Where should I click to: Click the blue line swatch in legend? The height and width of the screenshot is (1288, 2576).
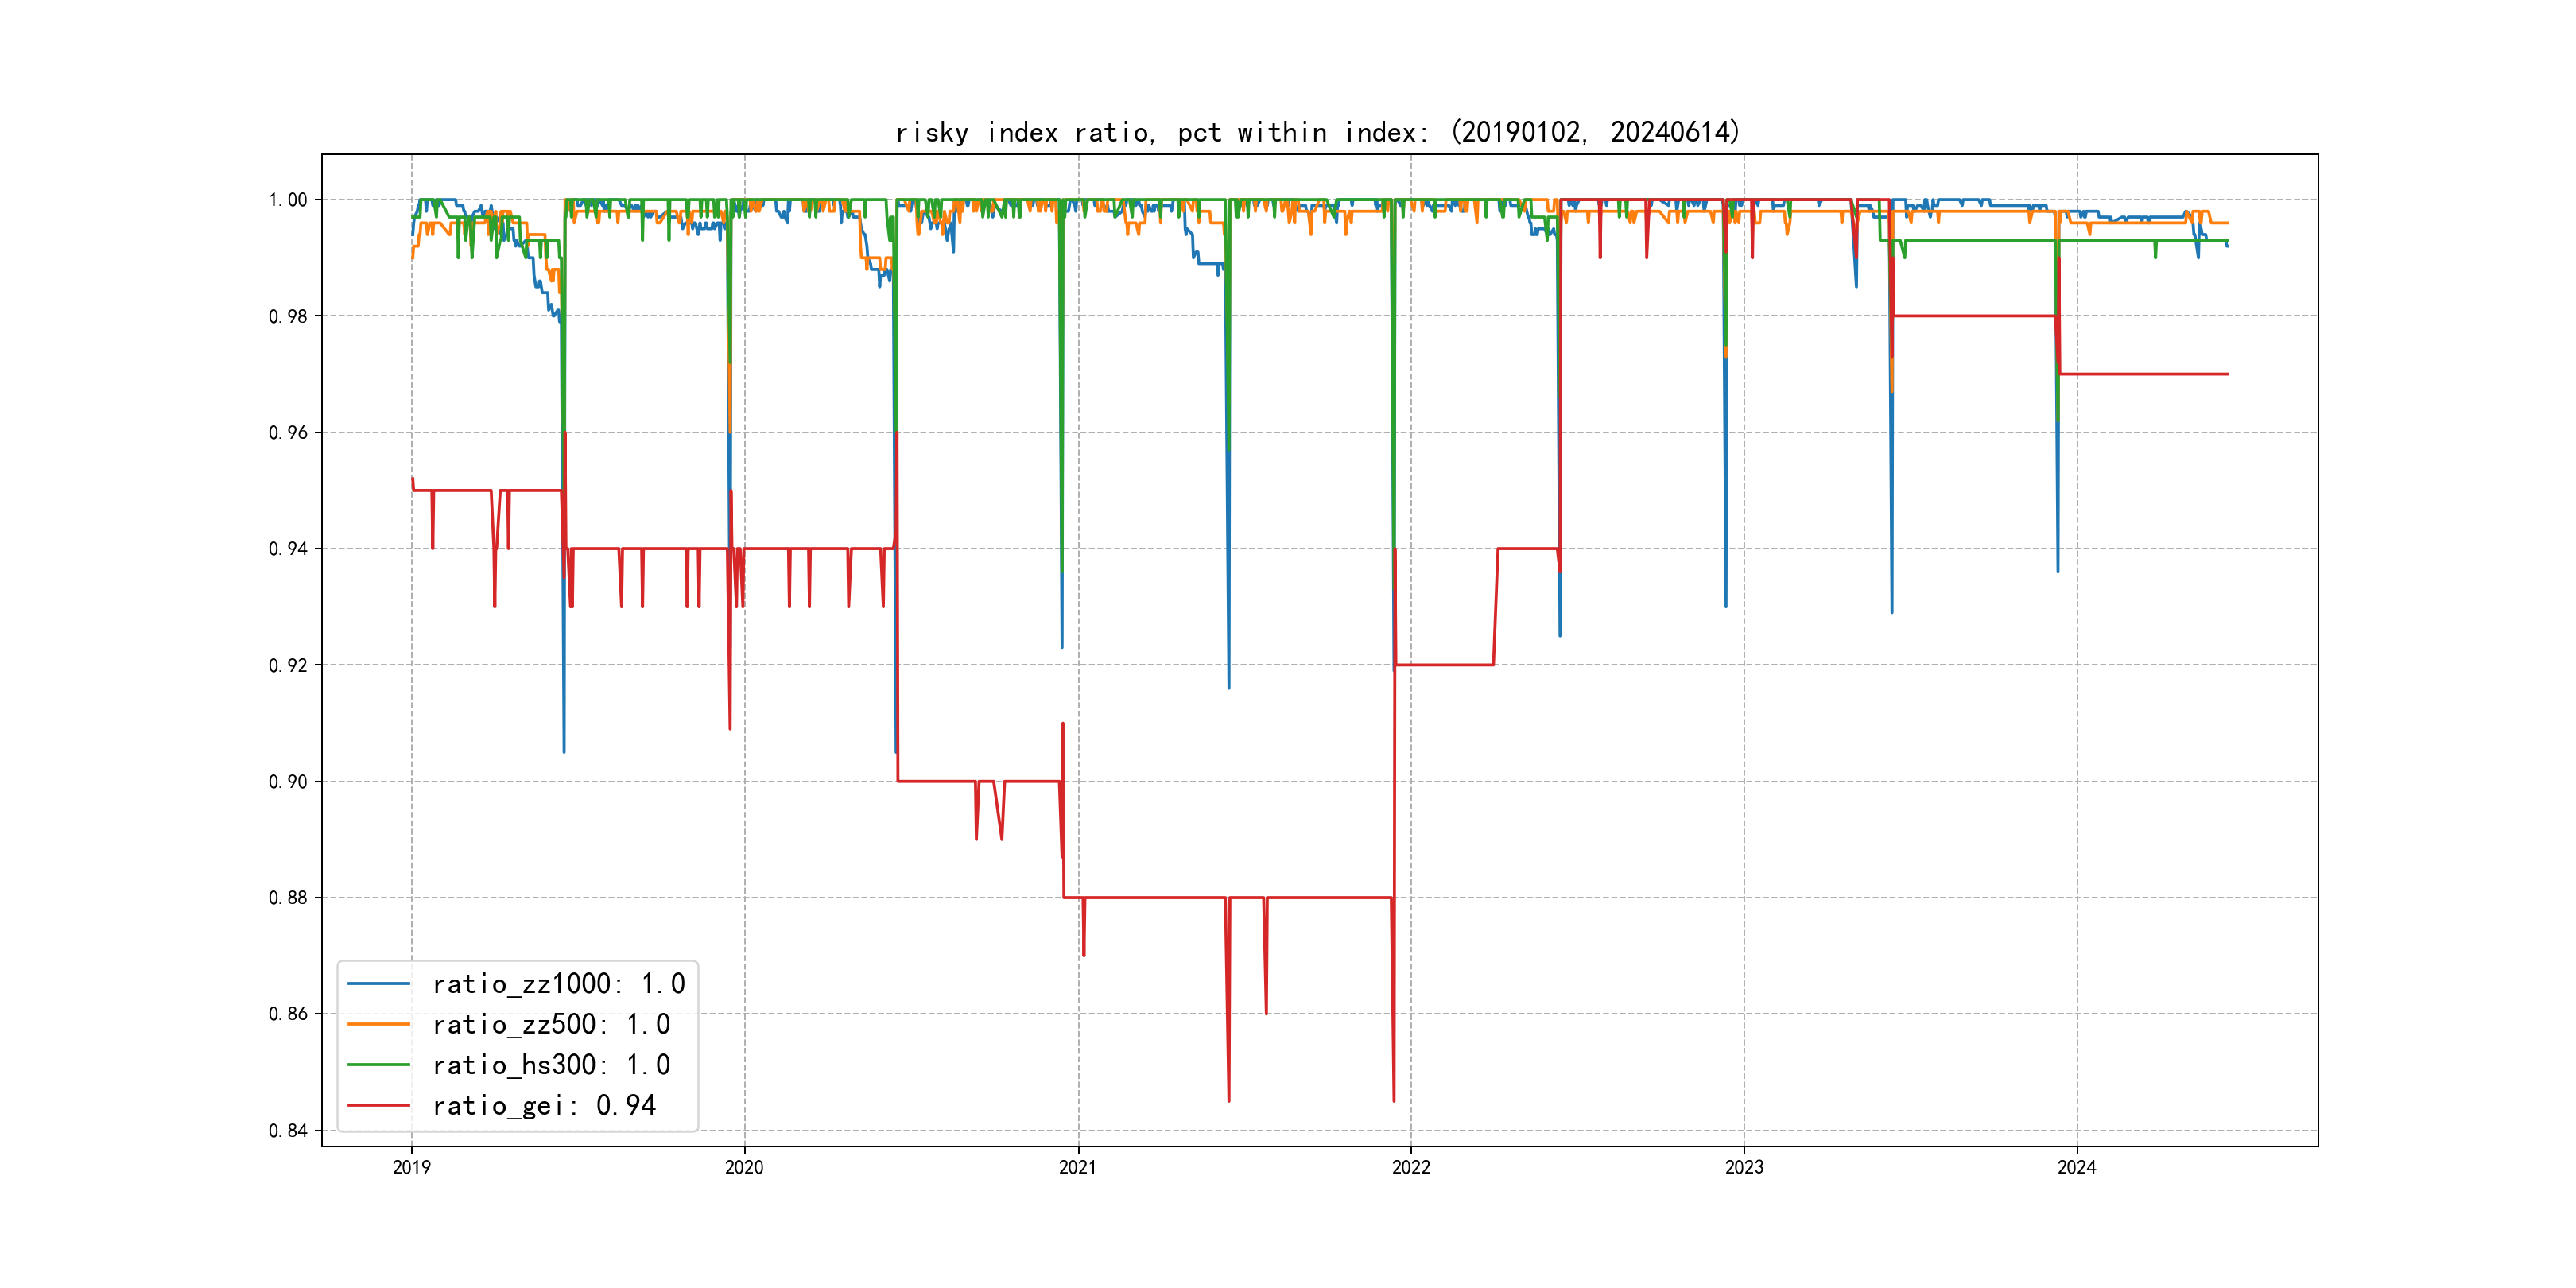[x=379, y=984]
